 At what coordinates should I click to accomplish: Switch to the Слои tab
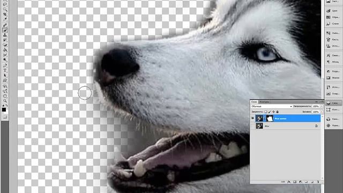254,102
